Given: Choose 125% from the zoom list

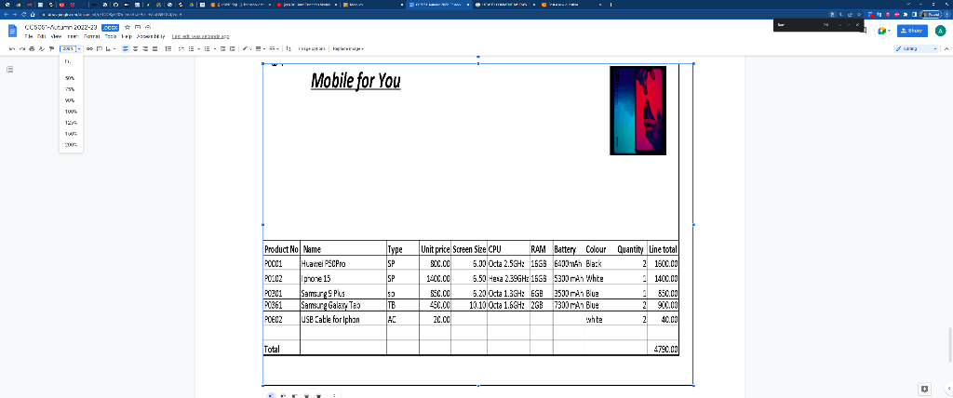Looking at the screenshot, I should click(x=71, y=122).
